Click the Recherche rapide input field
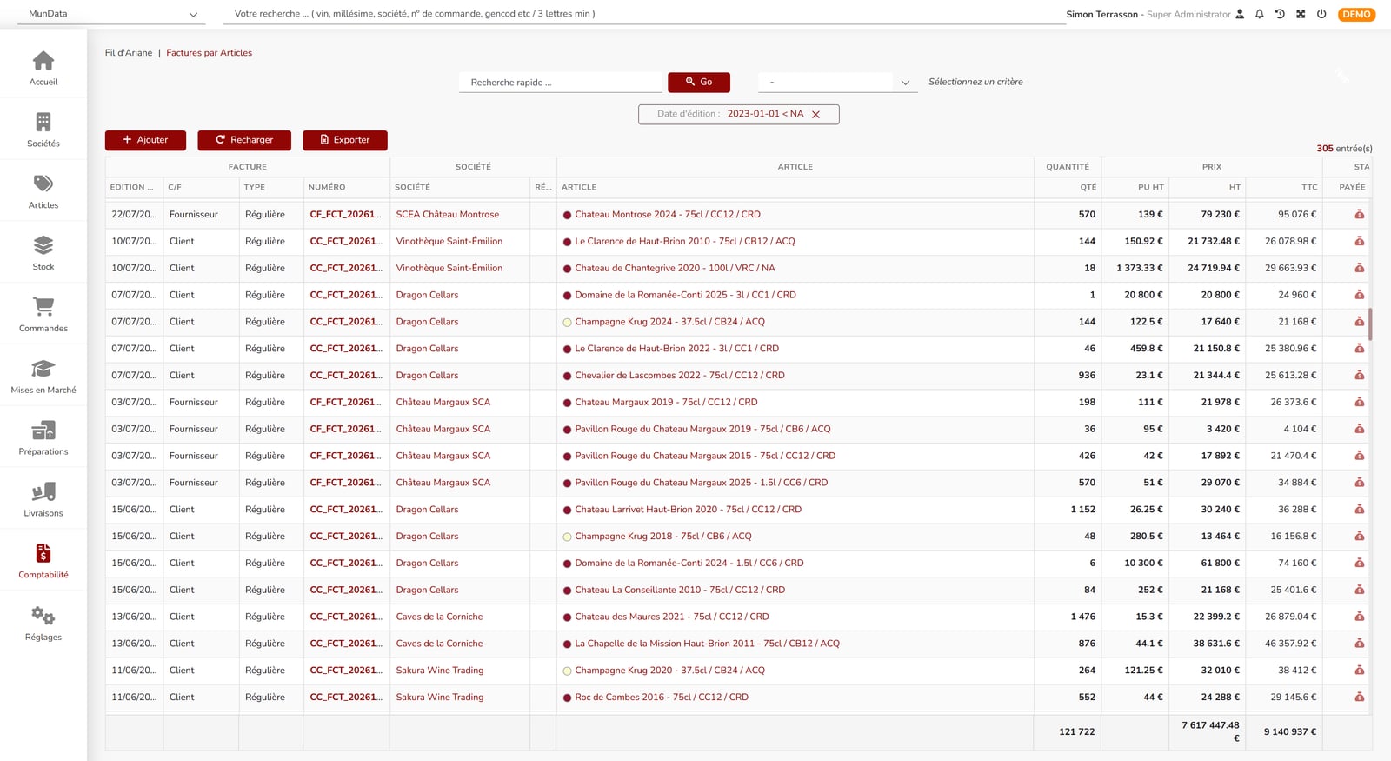Screen dimensions: 1391x761 click(561, 82)
